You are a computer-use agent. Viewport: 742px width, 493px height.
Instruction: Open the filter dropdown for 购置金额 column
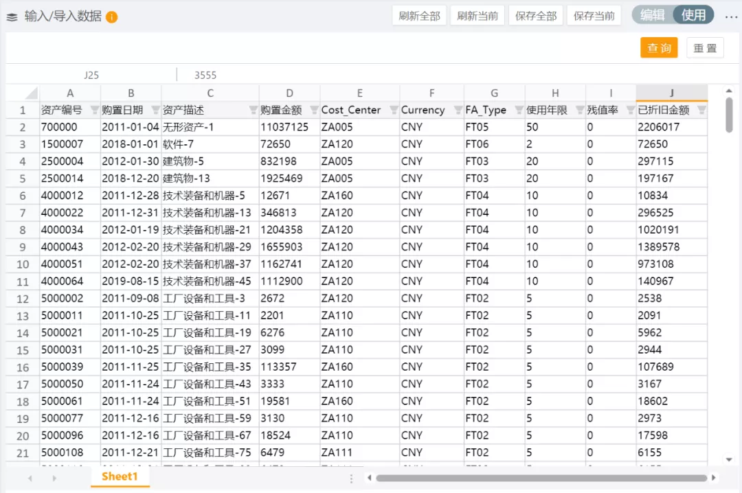point(313,110)
